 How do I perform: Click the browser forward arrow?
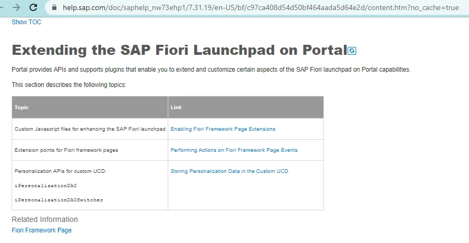[x=16, y=7]
